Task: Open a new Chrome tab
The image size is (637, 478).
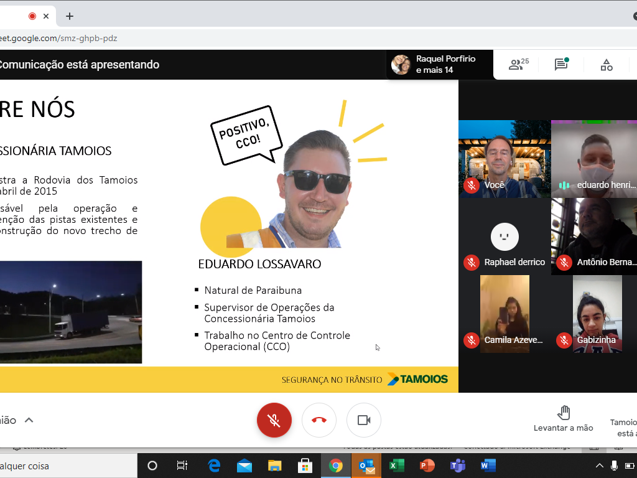Action: tap(70, 16)
